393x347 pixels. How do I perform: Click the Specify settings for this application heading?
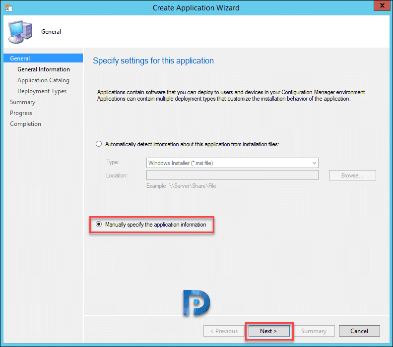tap(153, 61)
